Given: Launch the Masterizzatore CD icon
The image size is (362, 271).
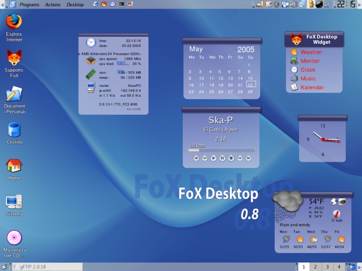Looking at the screenshot, I should click(x=14, y=238).
